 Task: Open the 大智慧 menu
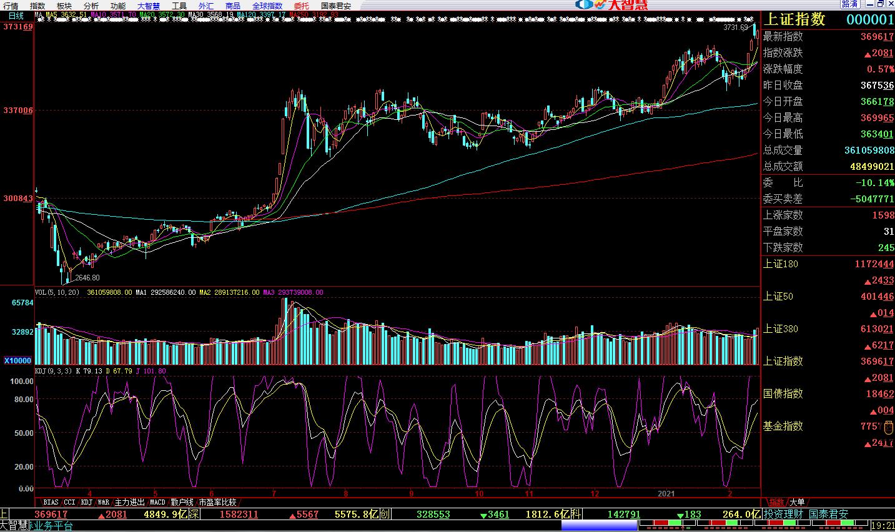149,6
